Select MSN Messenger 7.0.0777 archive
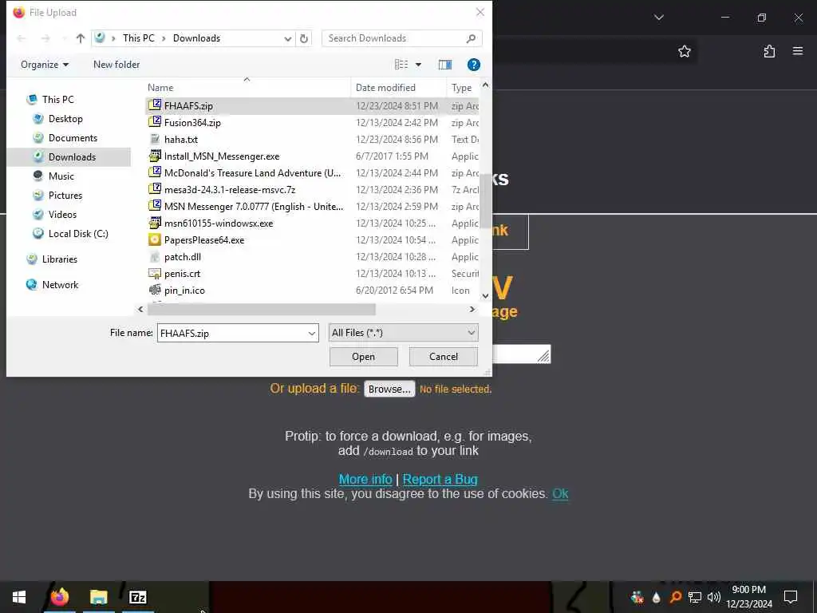This screenshot has height=613, width=817. click(x=312, y=207)
